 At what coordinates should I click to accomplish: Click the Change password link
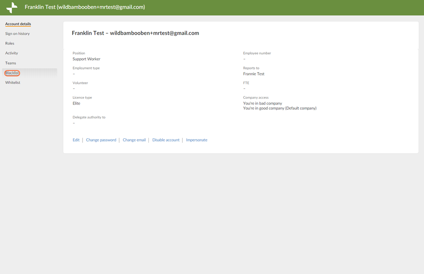101,140
